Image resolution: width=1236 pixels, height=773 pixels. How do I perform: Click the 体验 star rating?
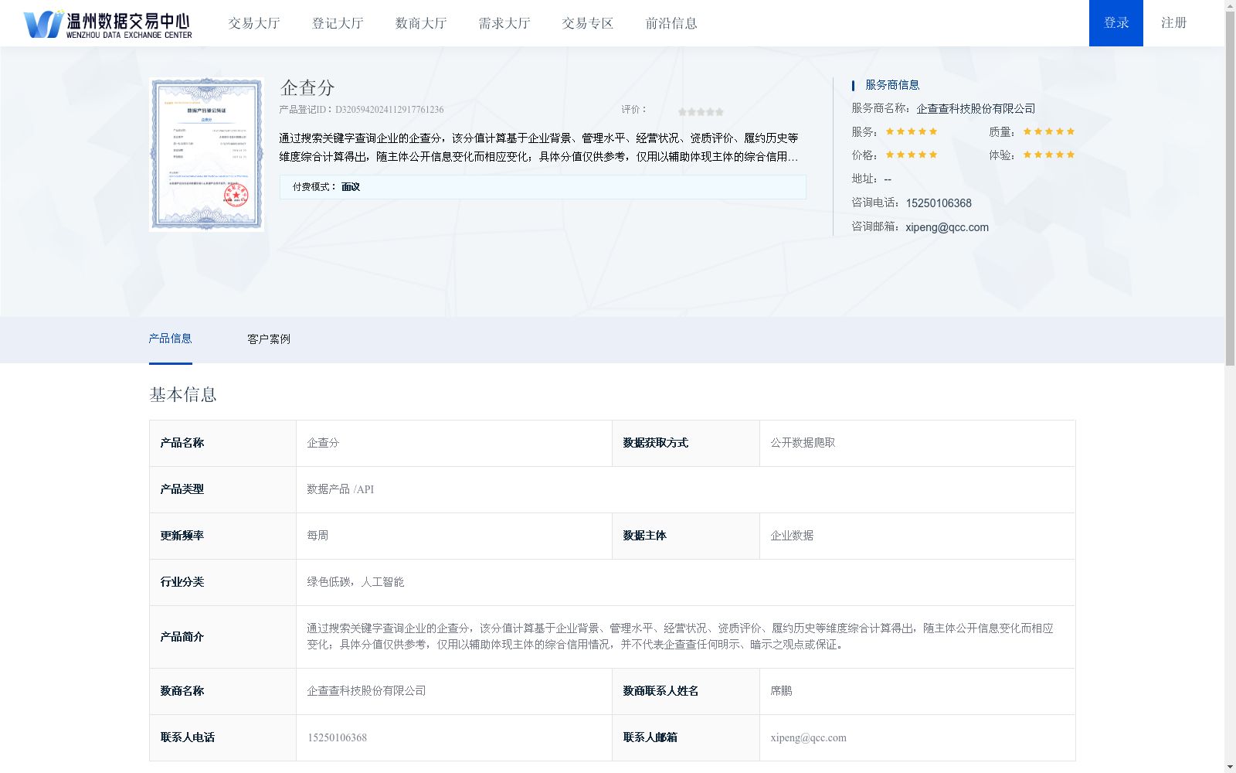tap(1048, 155)
